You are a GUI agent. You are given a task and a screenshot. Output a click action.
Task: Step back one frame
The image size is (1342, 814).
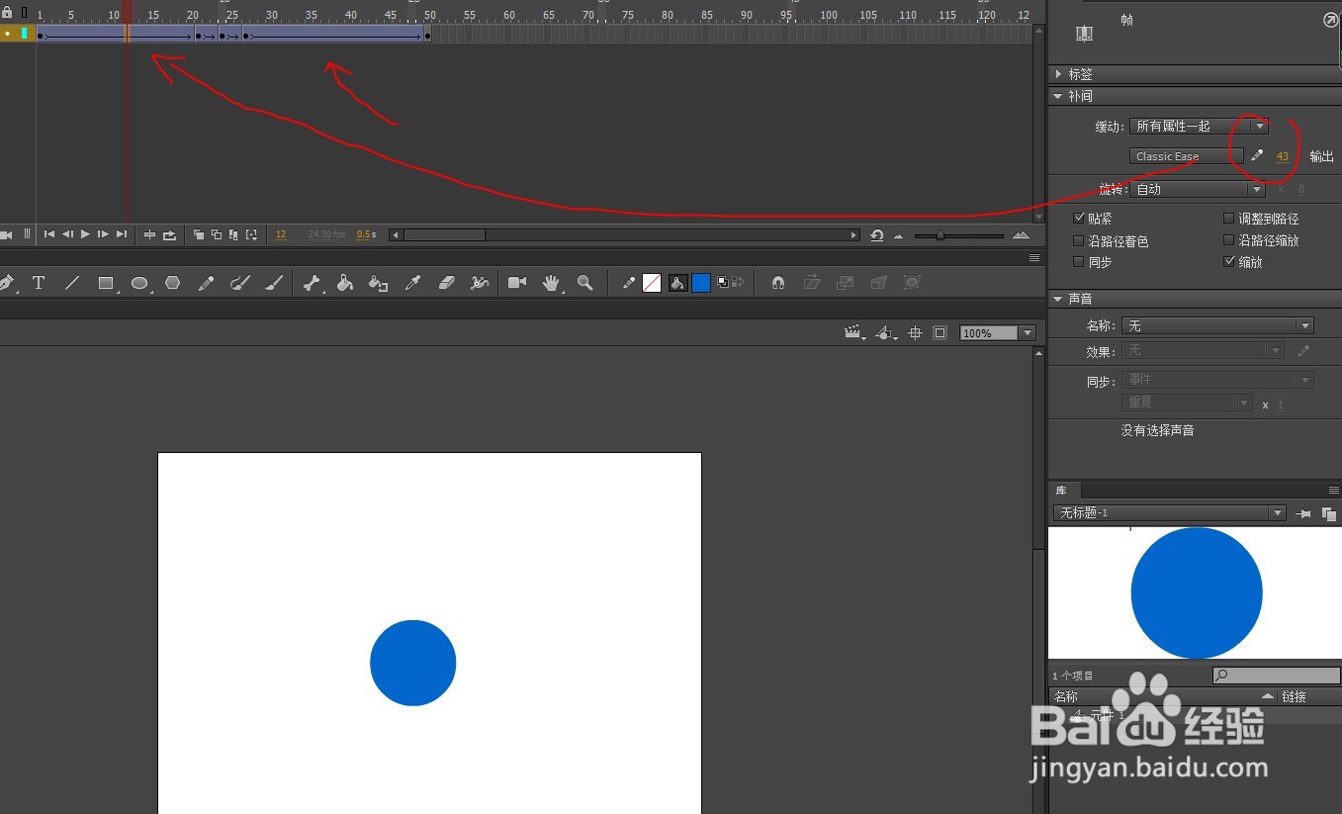tap(67, 234)
